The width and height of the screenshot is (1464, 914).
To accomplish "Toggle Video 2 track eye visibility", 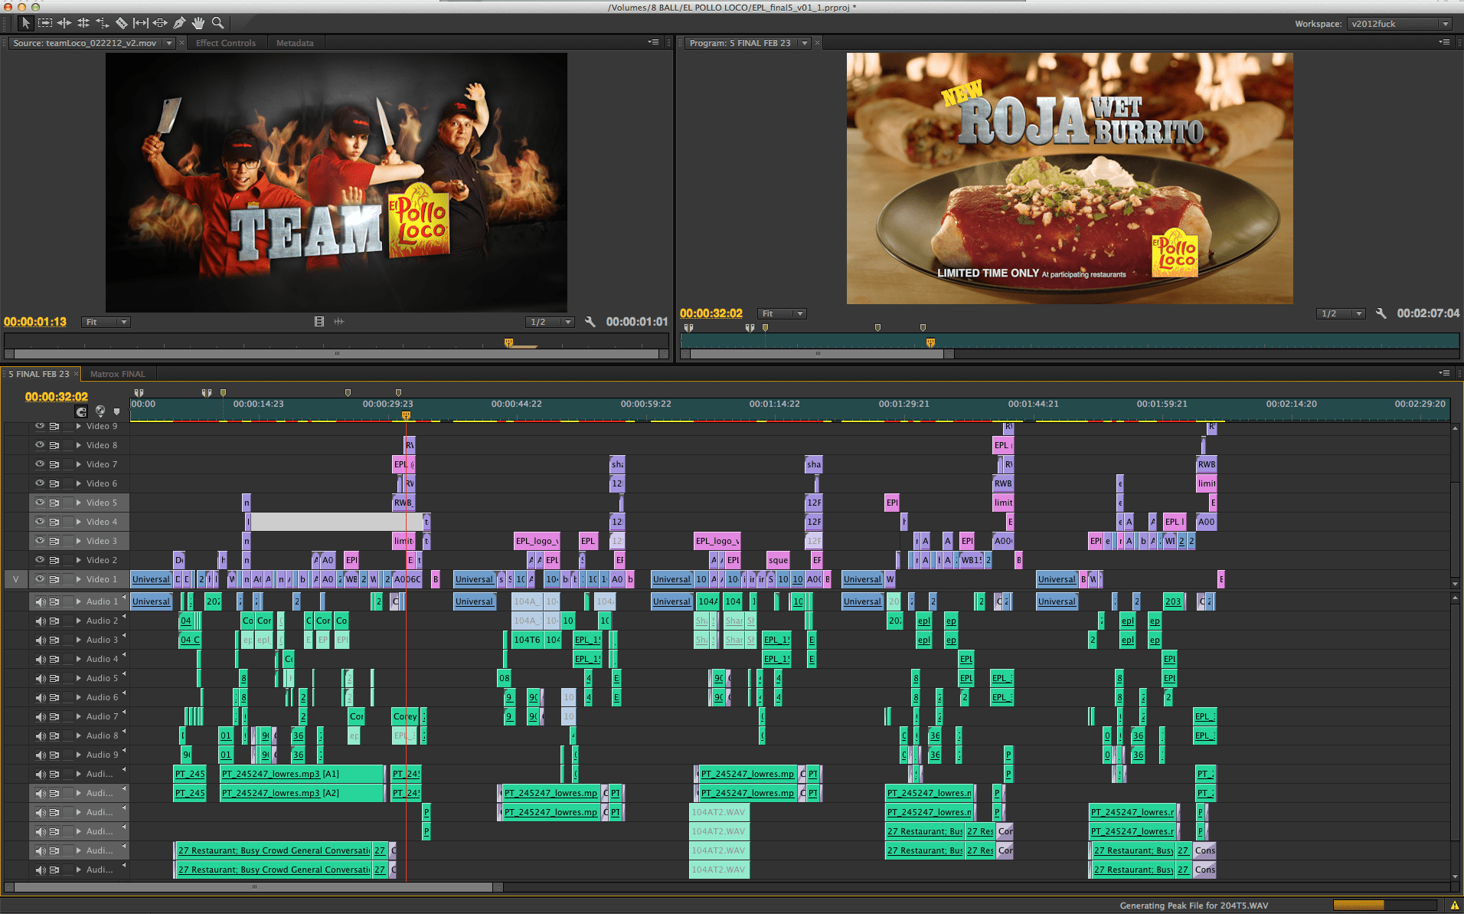I will (40, 560).
